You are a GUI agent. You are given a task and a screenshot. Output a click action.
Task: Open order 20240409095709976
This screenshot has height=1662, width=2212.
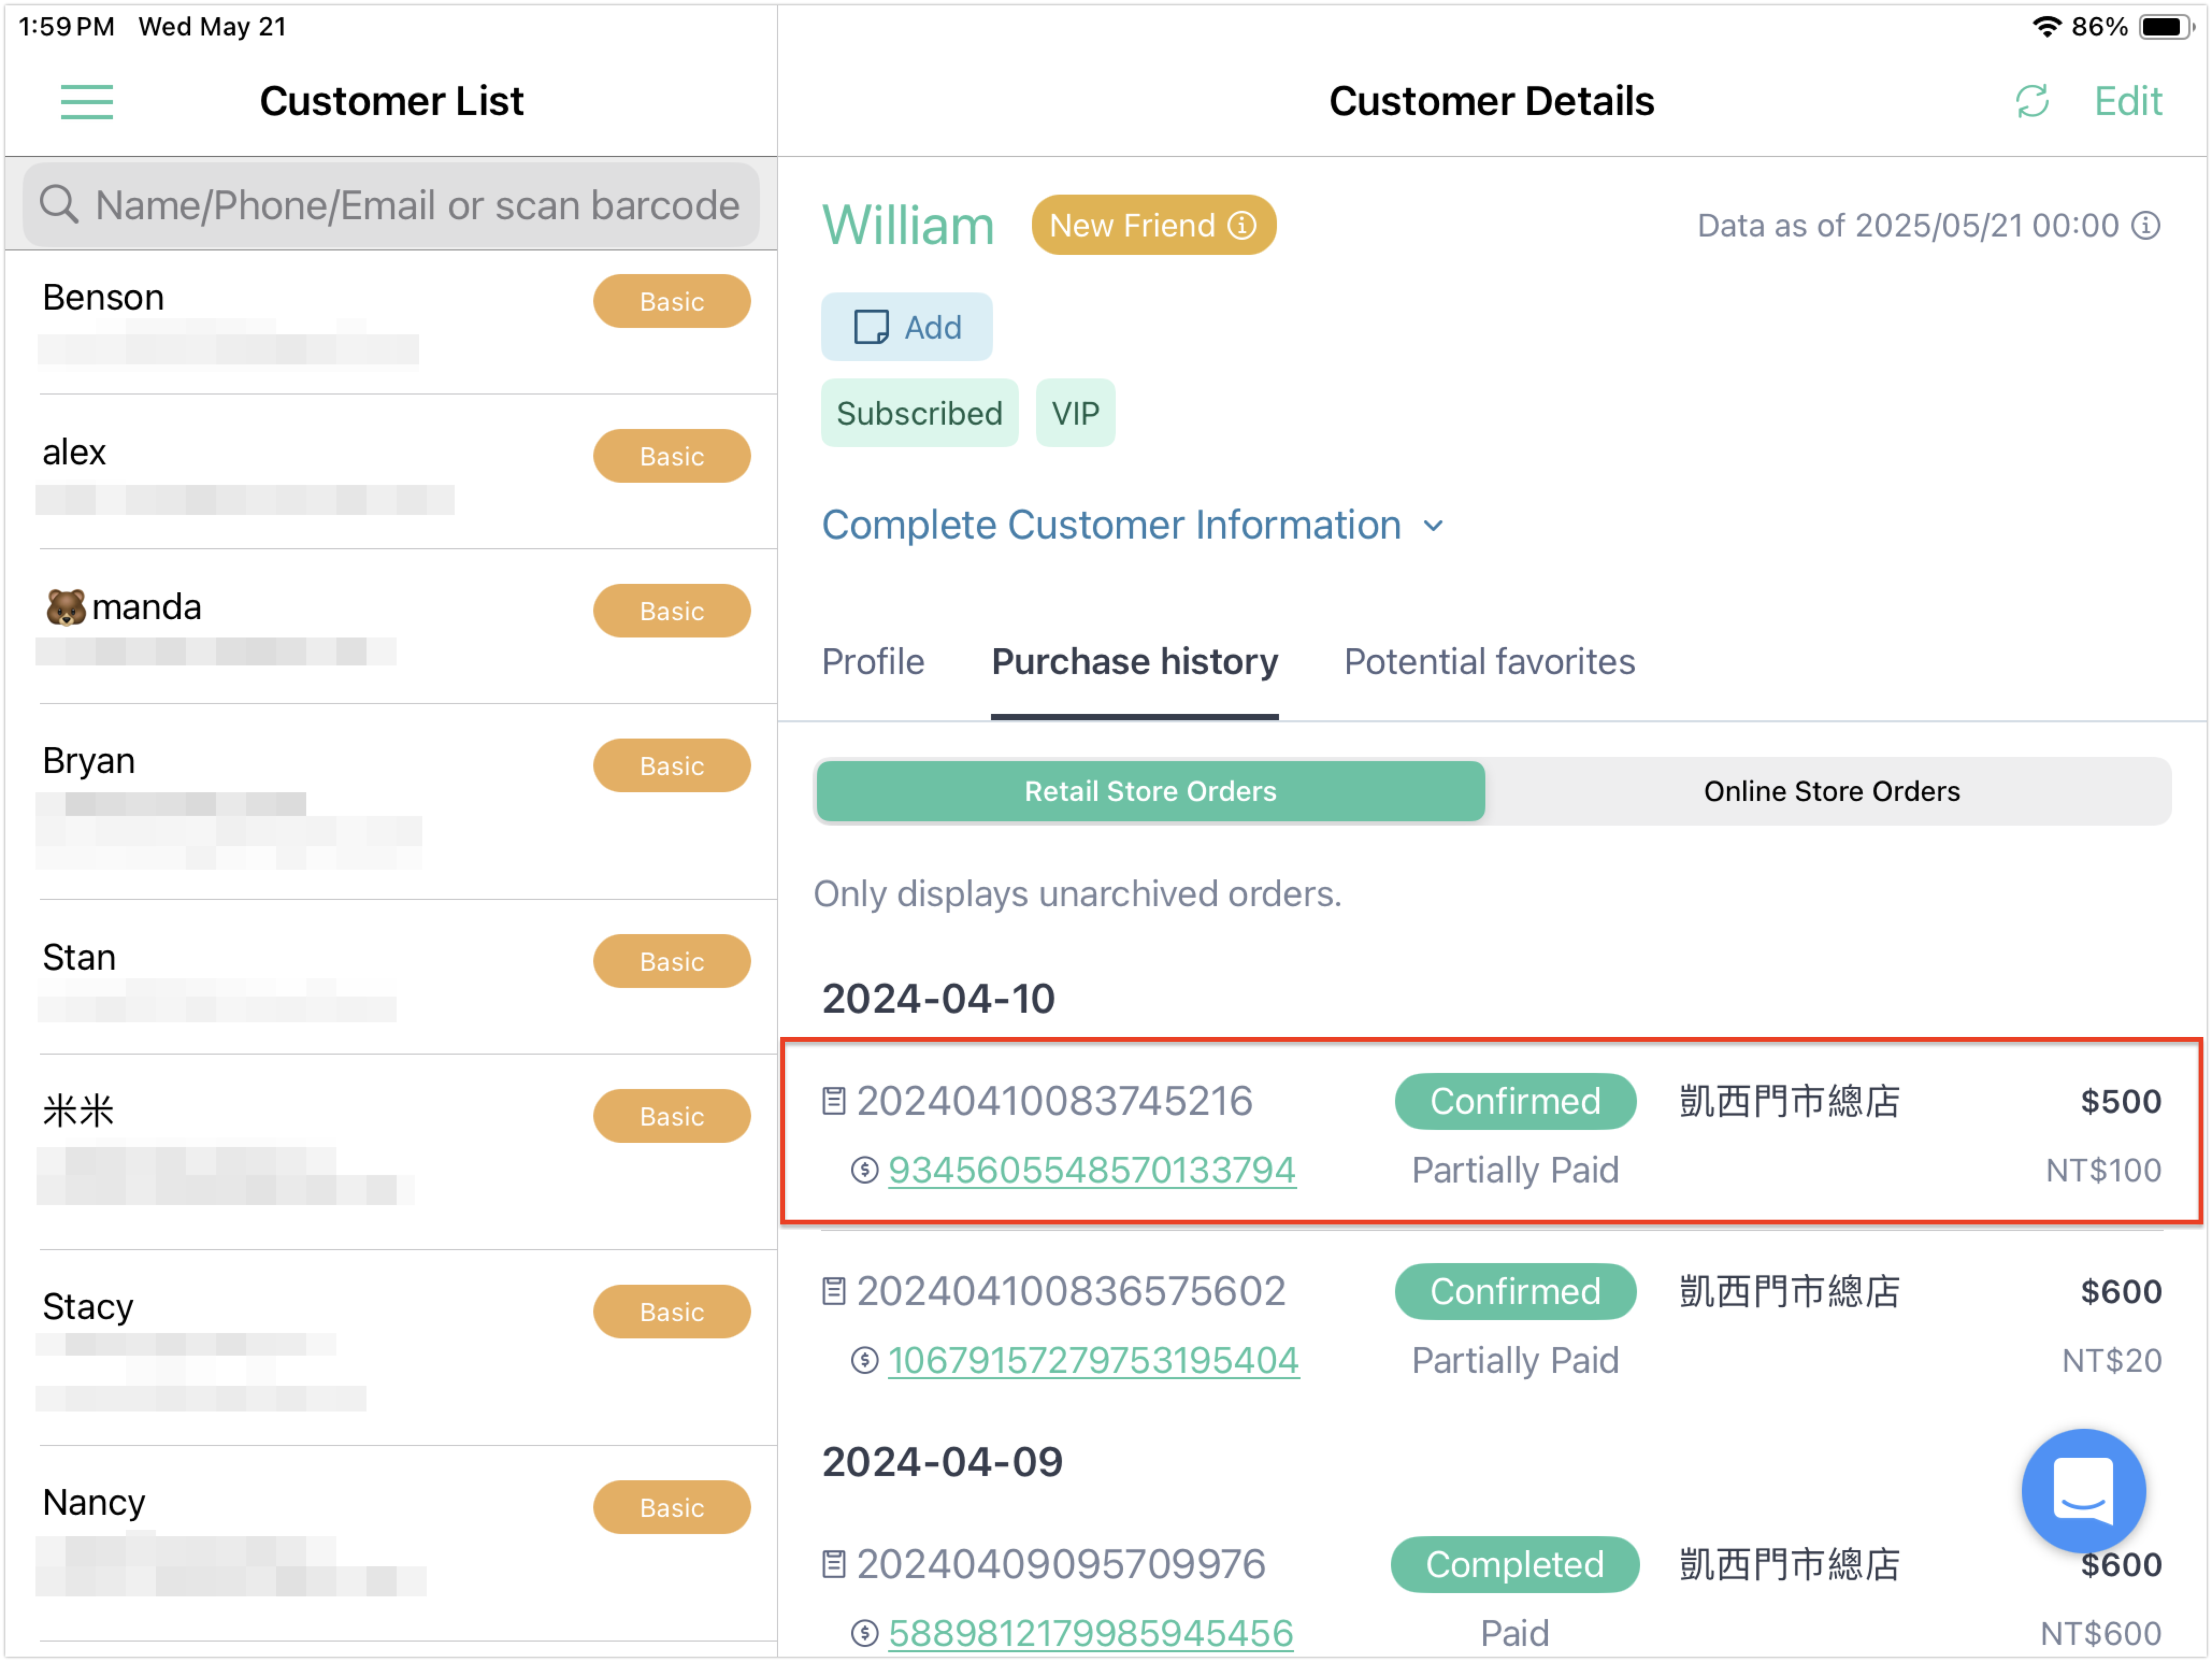[1060, 1565]
